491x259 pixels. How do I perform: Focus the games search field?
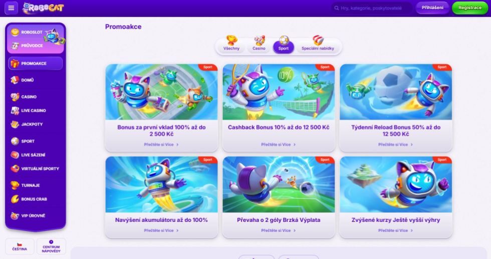[372, 8]
